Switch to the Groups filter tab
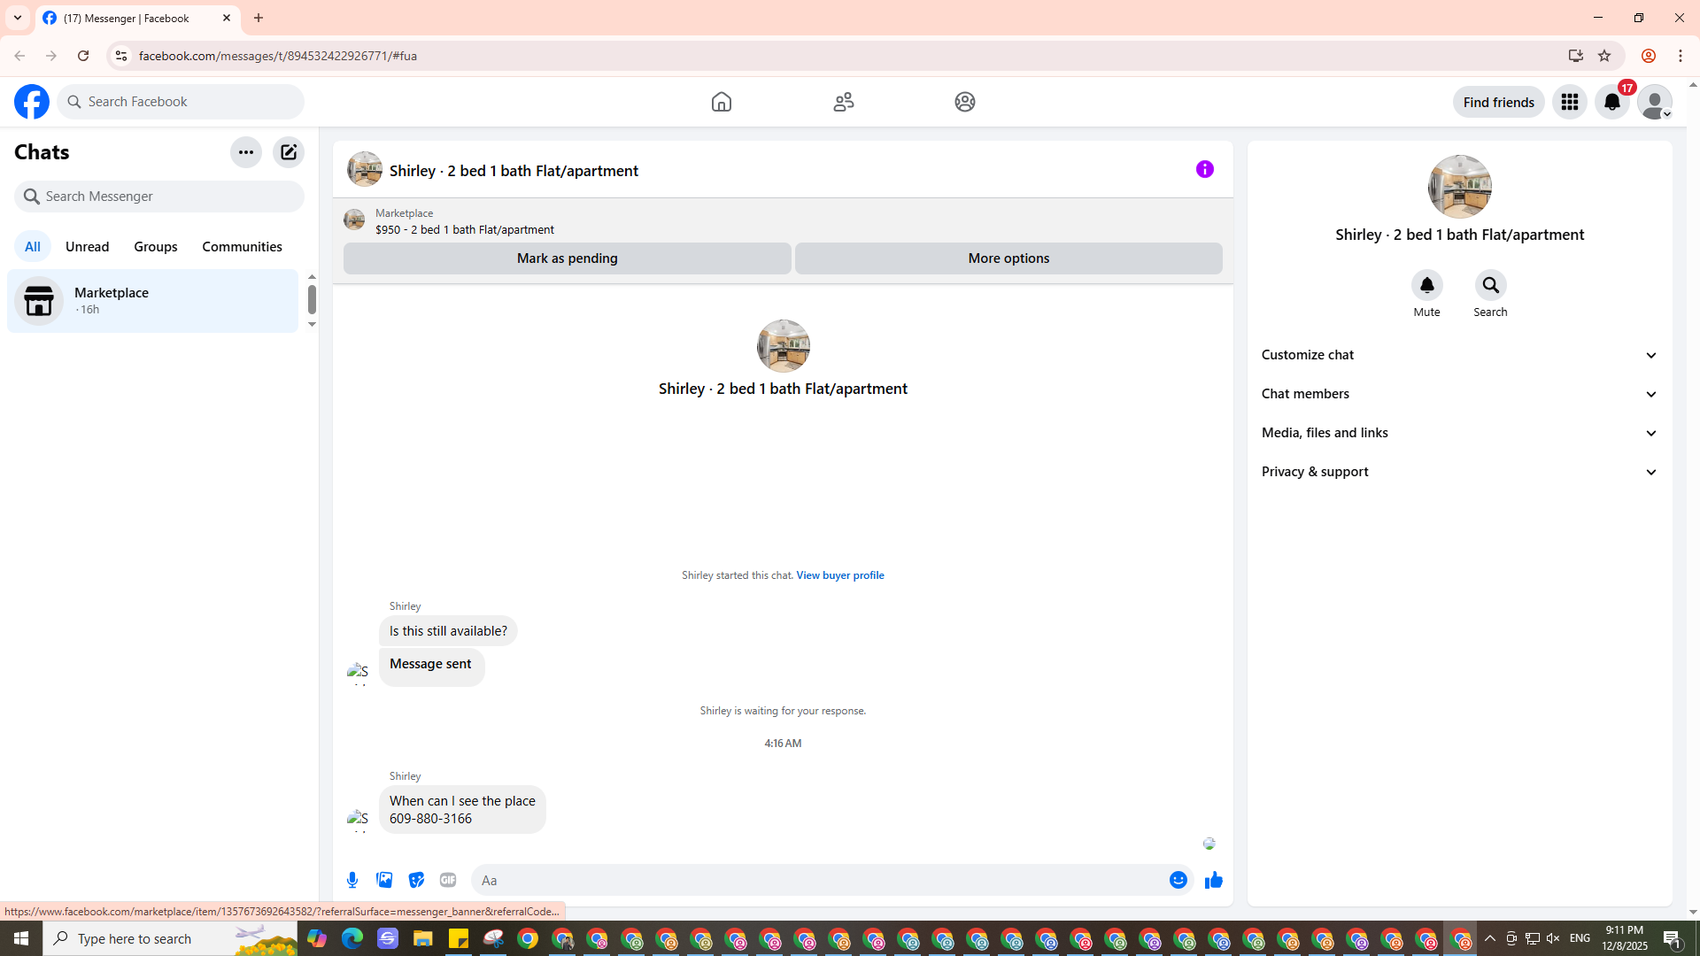 tap(156, 247)
